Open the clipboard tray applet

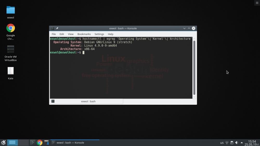click(x=232, y=143)
